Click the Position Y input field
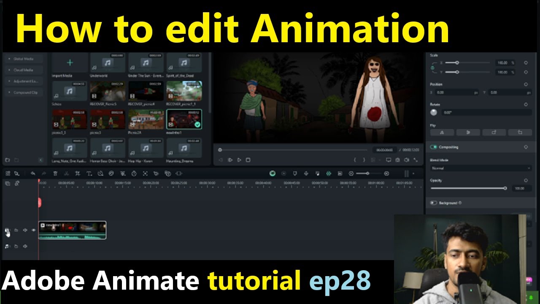The image size is (540, 304). (x=510, y=92)
